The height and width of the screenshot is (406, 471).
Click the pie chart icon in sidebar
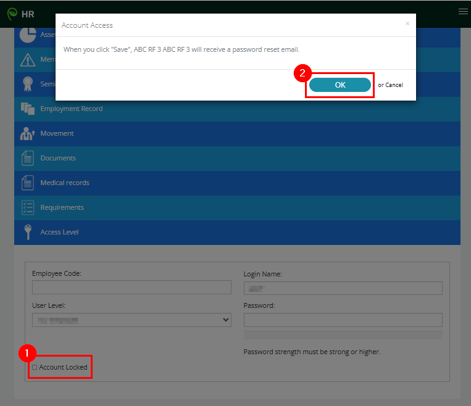(x=28, y=35)
